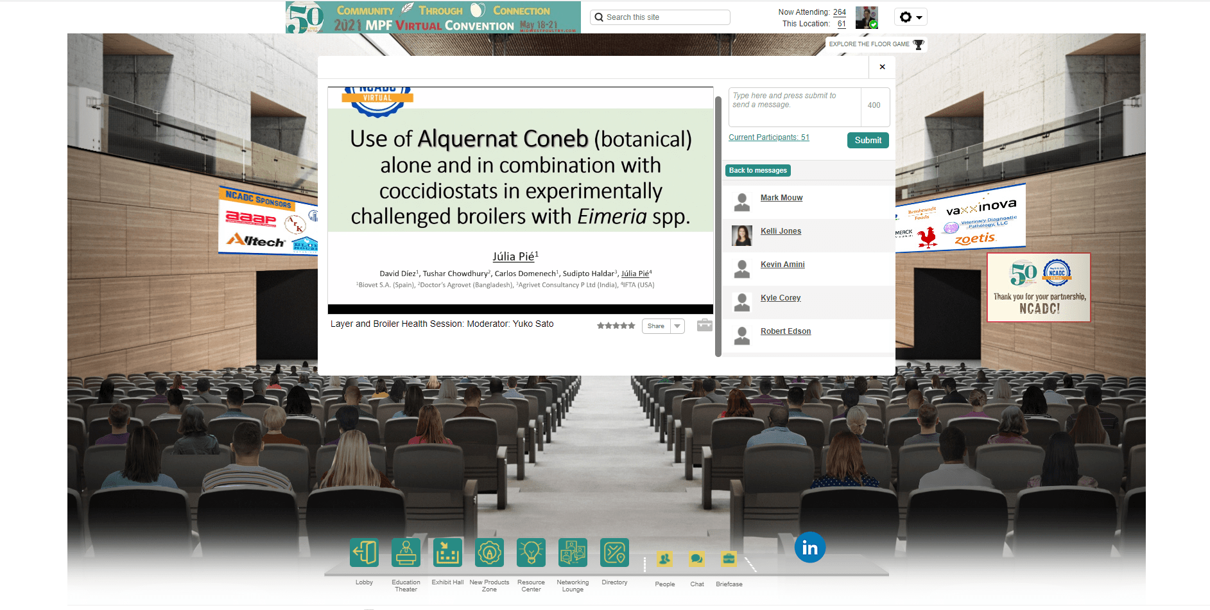
Task: Click the Submit message button
Action: pos(868,140)
